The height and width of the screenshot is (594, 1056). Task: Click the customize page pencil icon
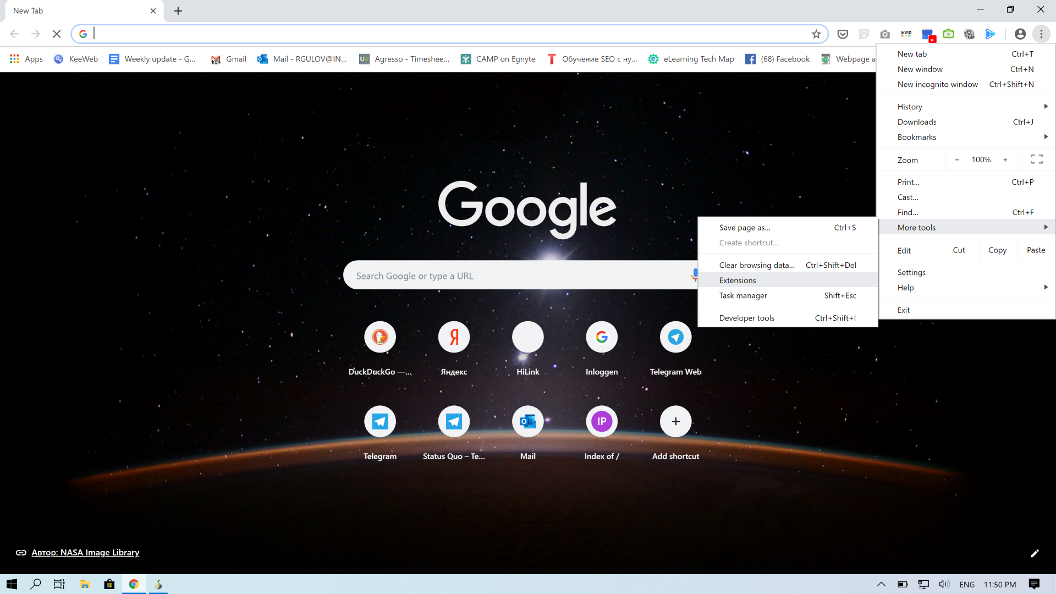tap(1035, 553)
